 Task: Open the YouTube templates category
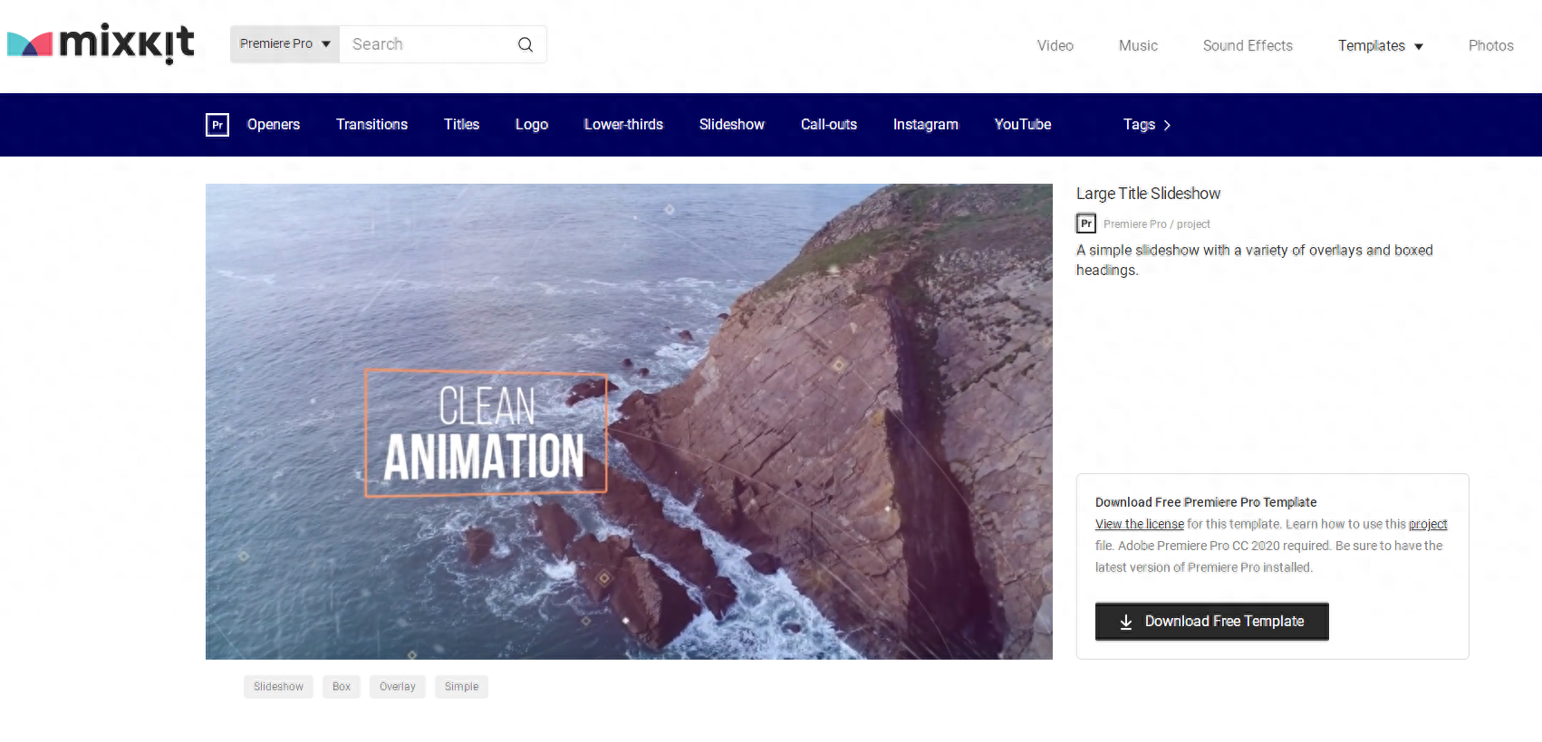coord(1023,125)
